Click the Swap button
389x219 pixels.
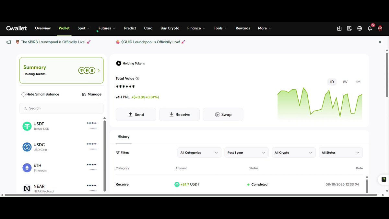coord(223,115)
